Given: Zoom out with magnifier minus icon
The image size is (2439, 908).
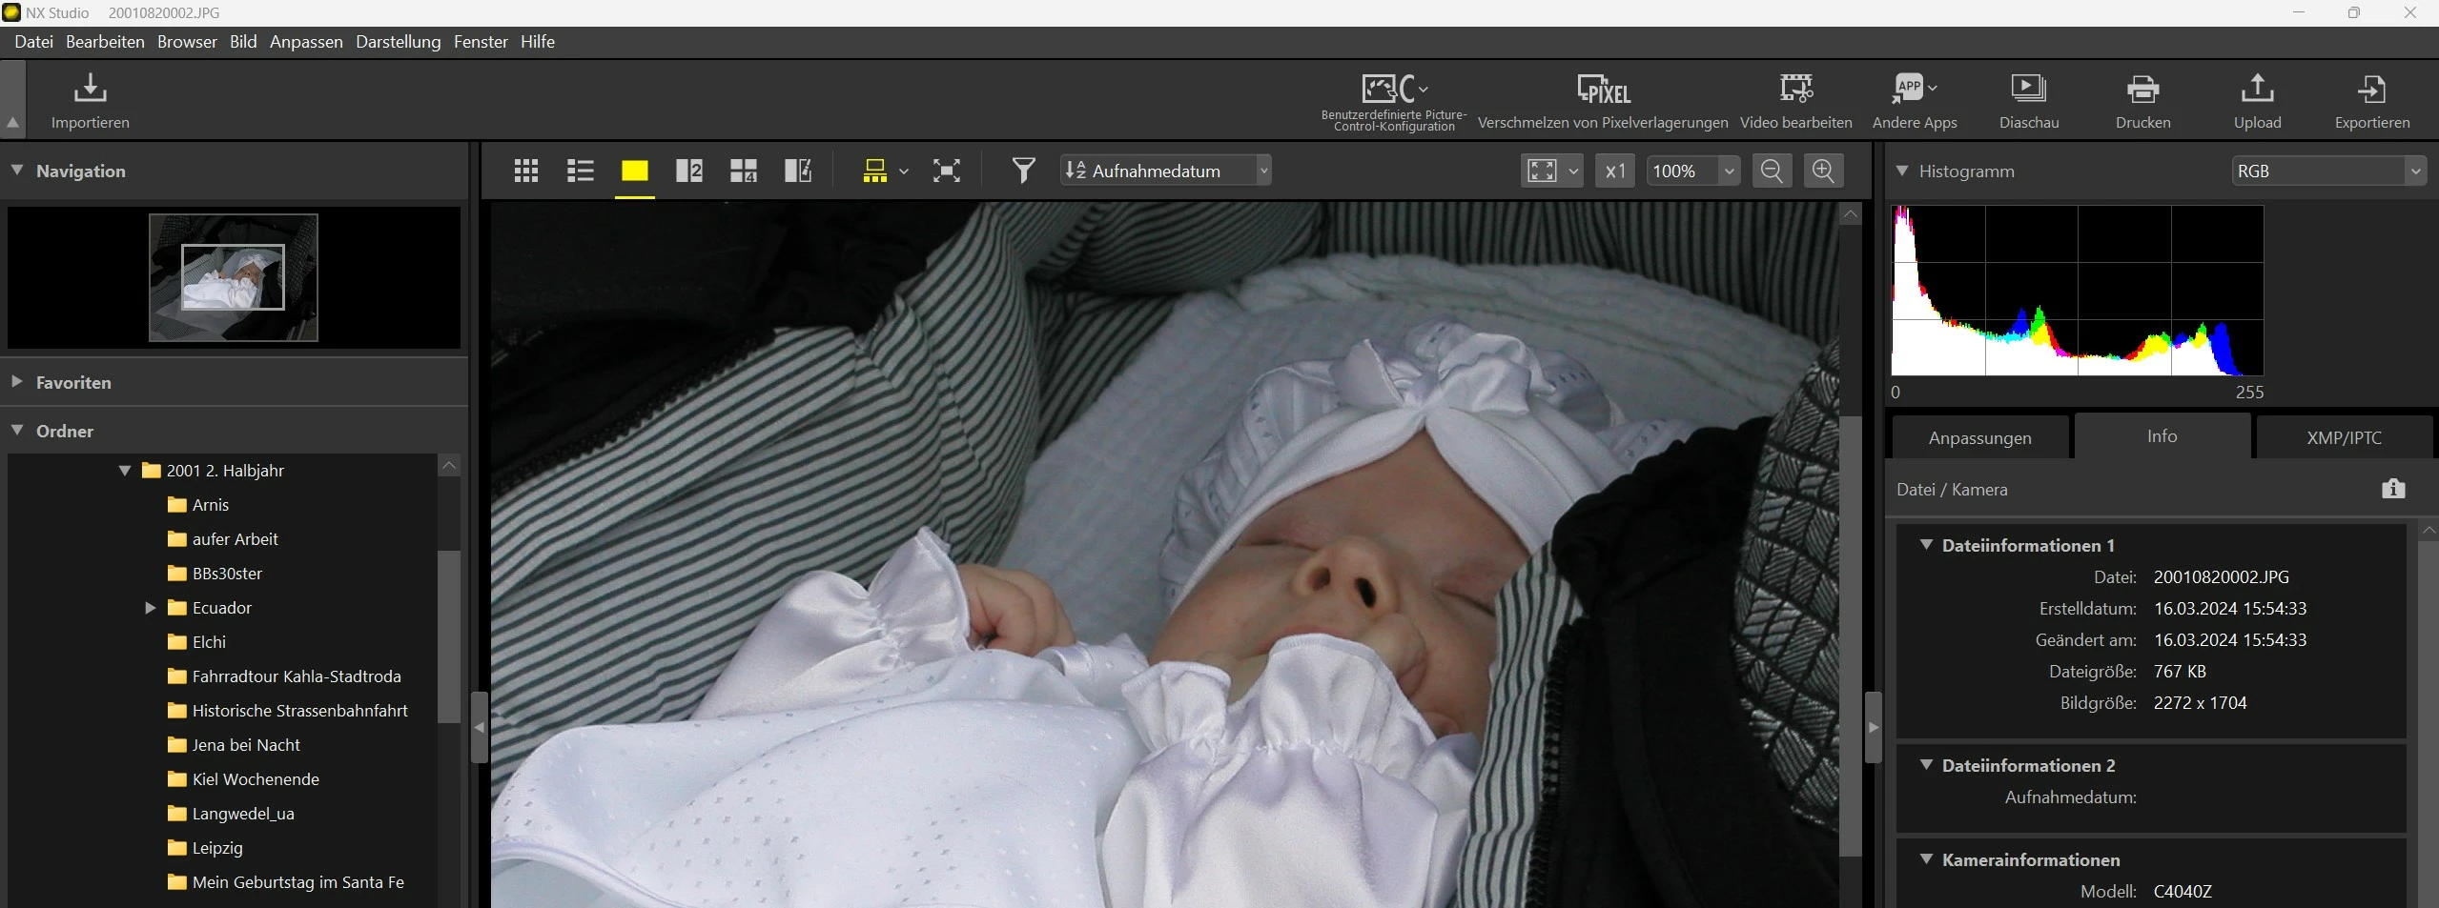Looking at the screenshot, I should point(1772,171).
